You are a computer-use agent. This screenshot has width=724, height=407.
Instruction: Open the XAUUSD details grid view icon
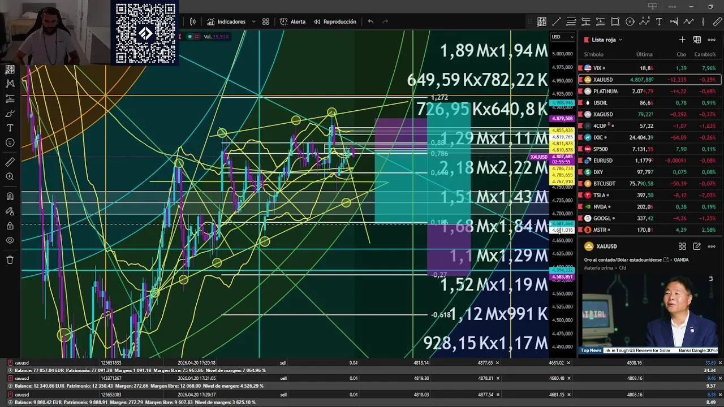tap(682, 246)
